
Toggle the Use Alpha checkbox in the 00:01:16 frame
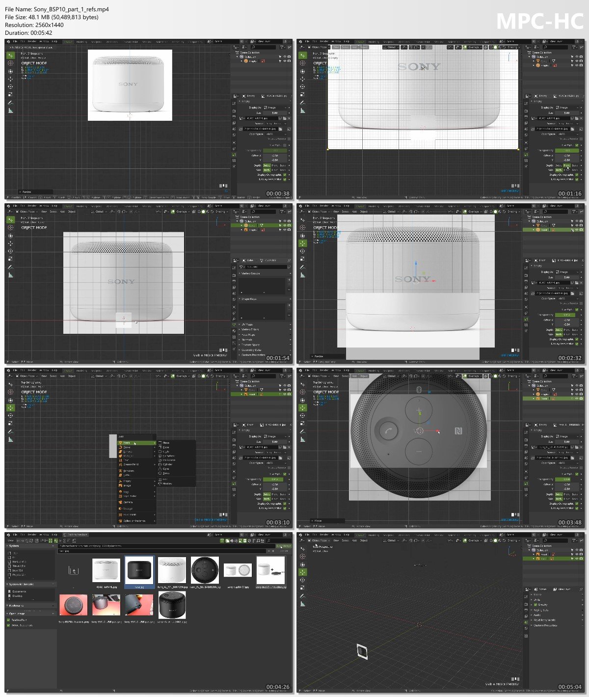pyautogui.click(x=577, y=145)
